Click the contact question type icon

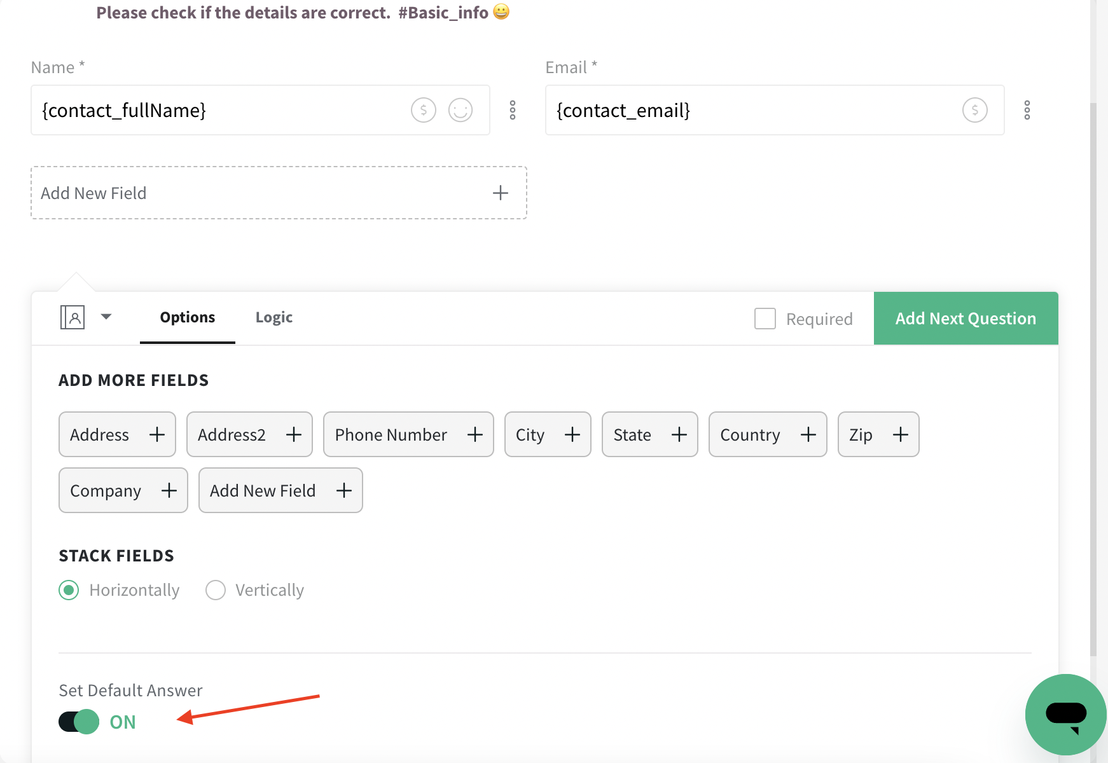coord(73,317)
